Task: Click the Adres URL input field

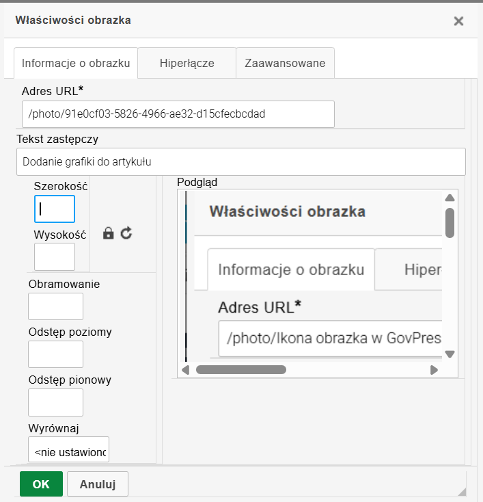Action: click(x=178, y=114)
